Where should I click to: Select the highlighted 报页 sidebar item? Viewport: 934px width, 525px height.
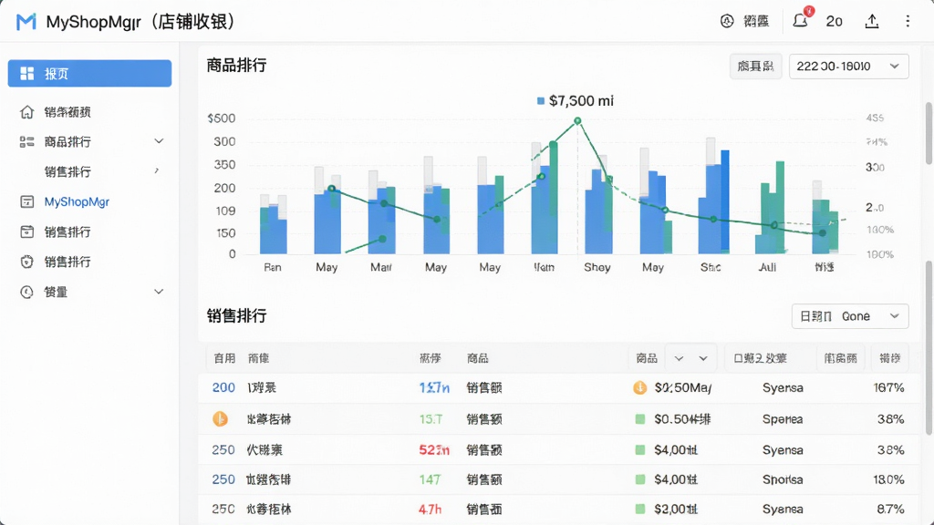click(90, 73)
